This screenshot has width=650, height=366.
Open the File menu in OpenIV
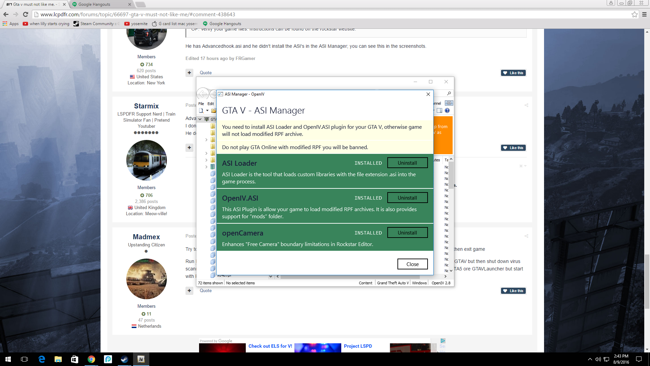pos(201,104)
